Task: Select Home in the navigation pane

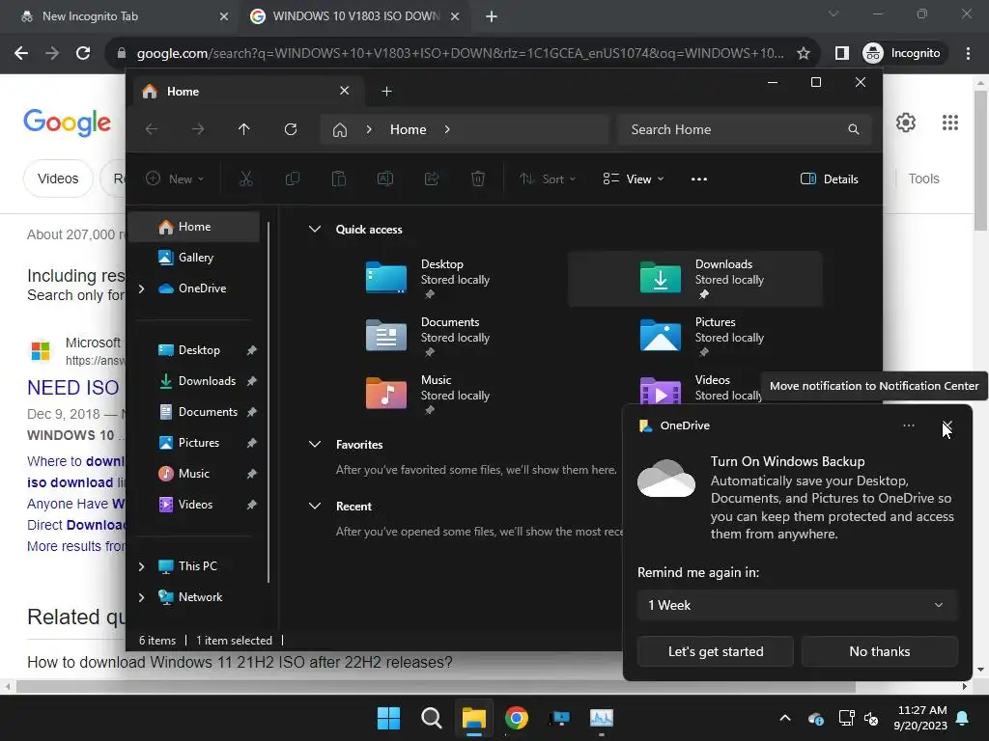Action: pos(194,227)
